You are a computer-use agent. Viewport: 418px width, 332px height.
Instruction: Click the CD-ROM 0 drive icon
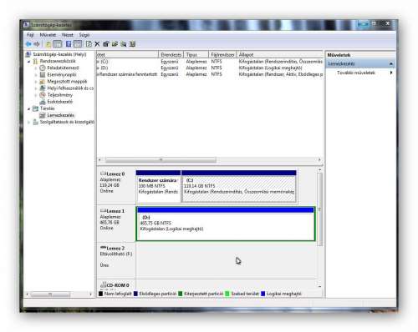[x=103, y=284]
